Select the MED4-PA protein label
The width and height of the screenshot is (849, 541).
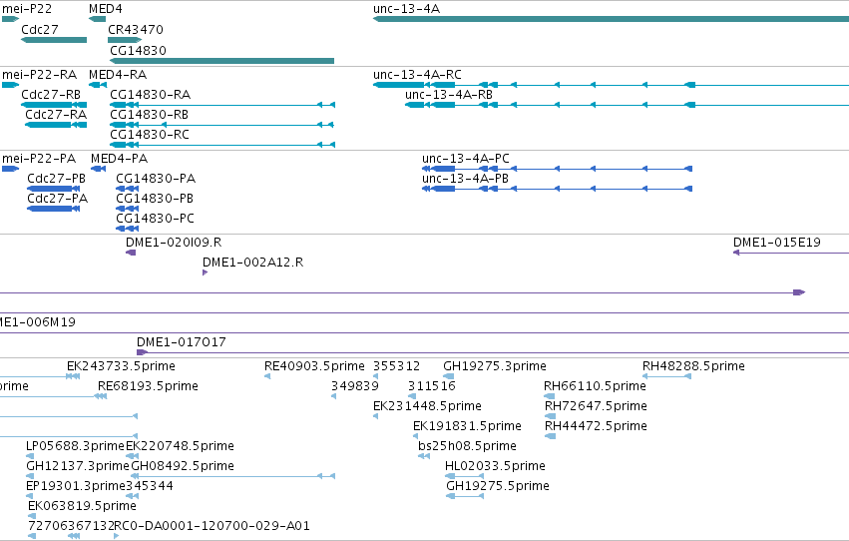pos(119,158)
